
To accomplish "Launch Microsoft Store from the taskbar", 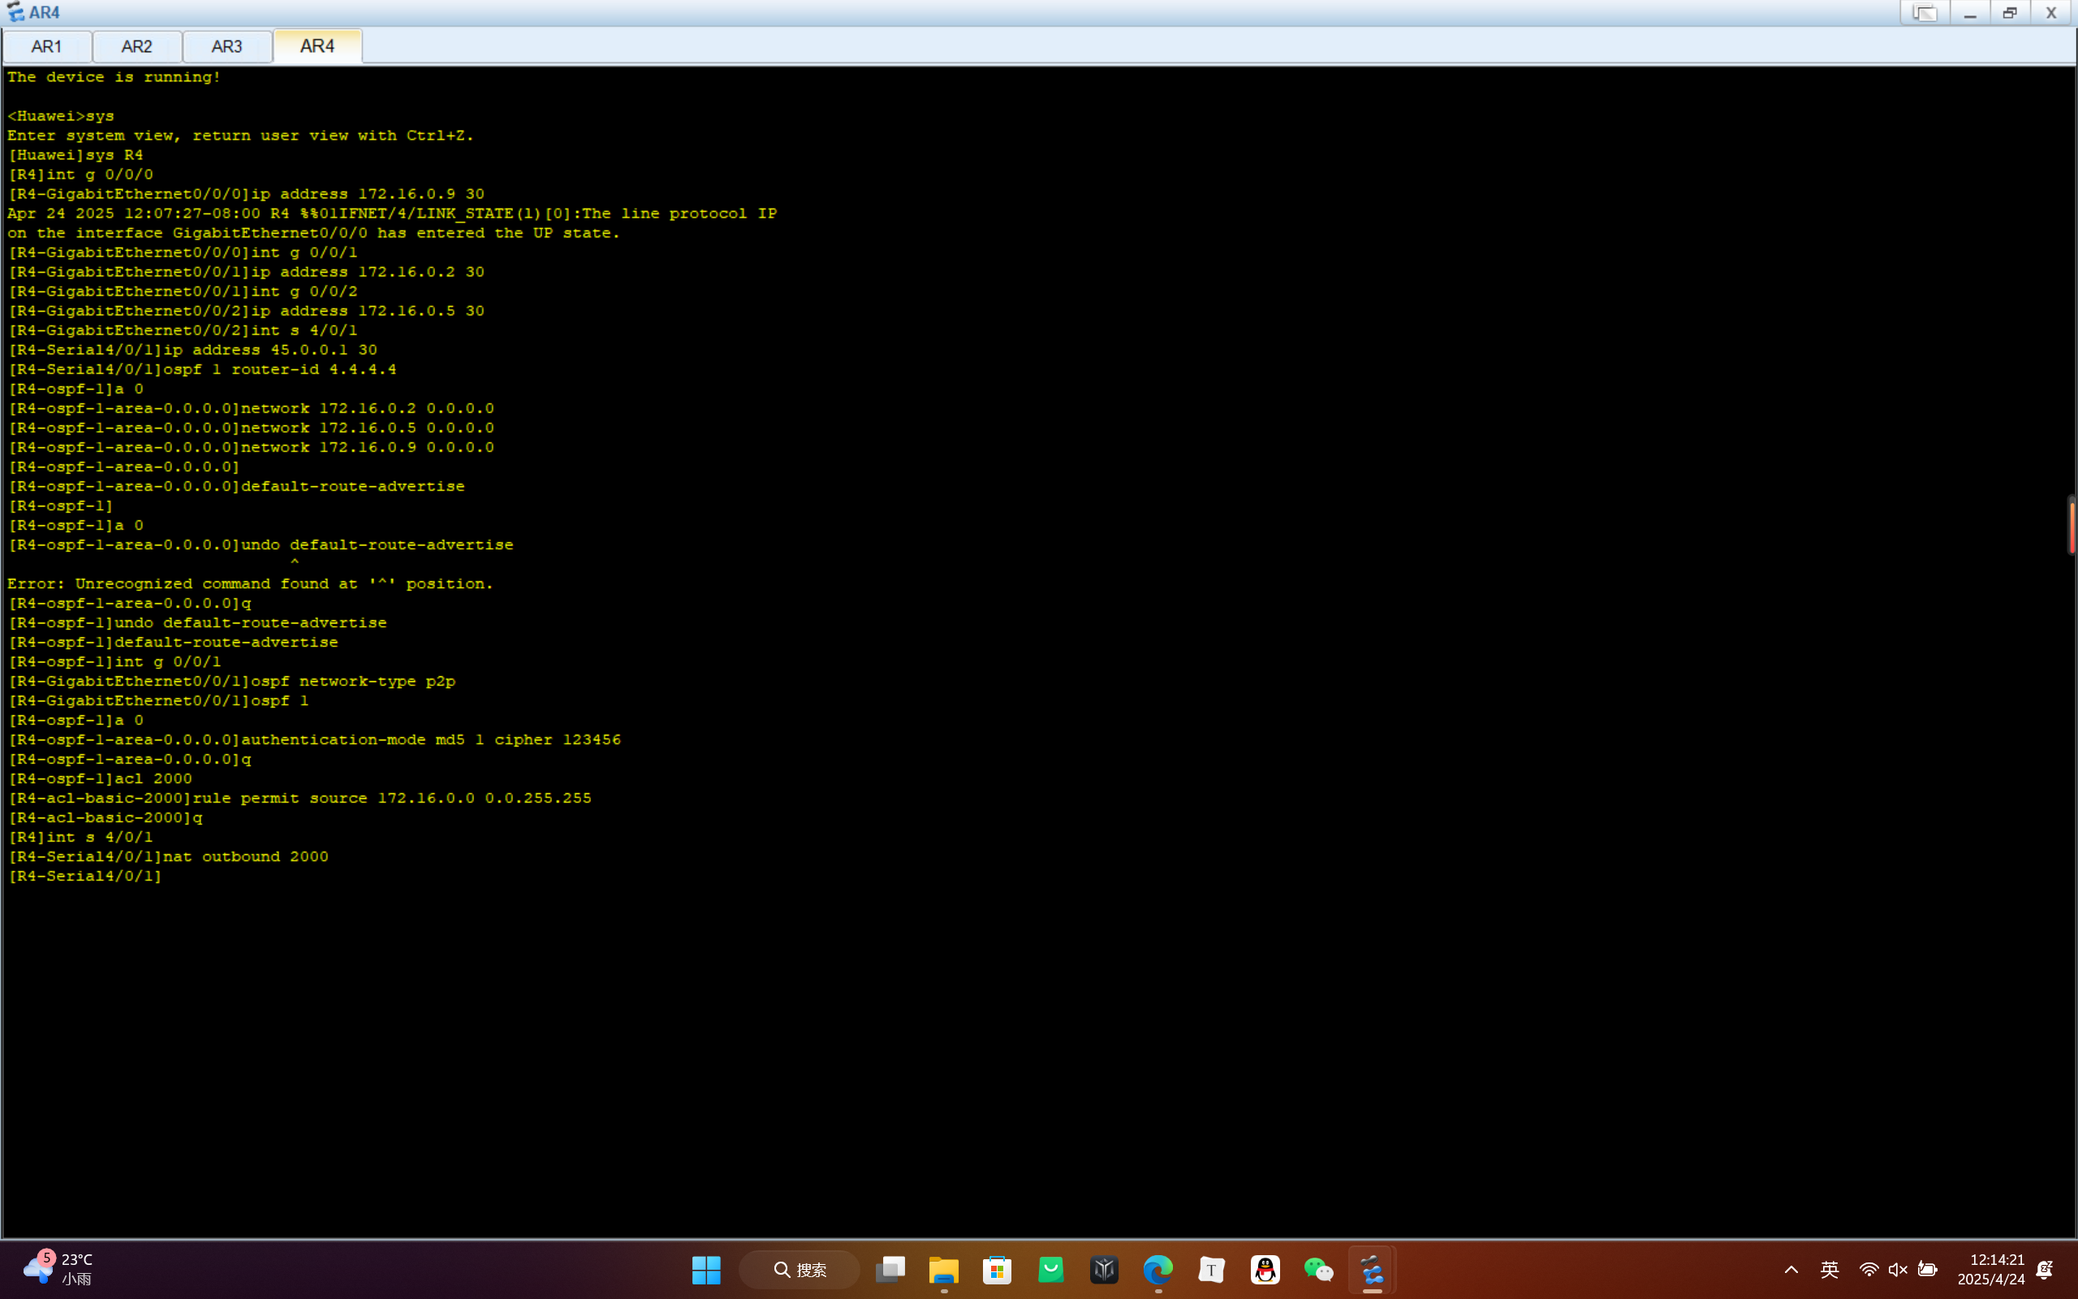I will (997, 1270).
